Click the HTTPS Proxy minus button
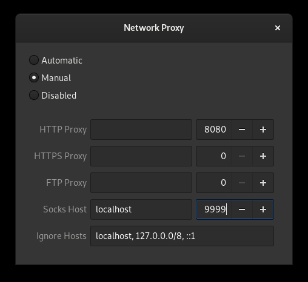The width and height of the screenshot is (308, 282). click(x=242, y=156)
